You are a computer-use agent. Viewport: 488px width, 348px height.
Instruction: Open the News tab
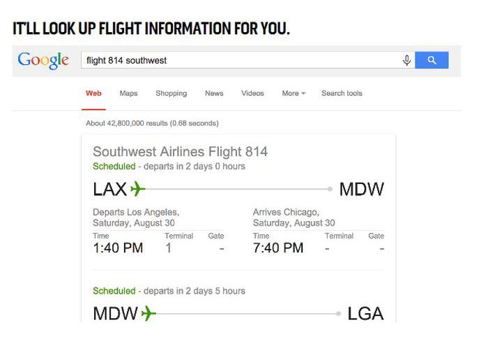click(214, 93)
